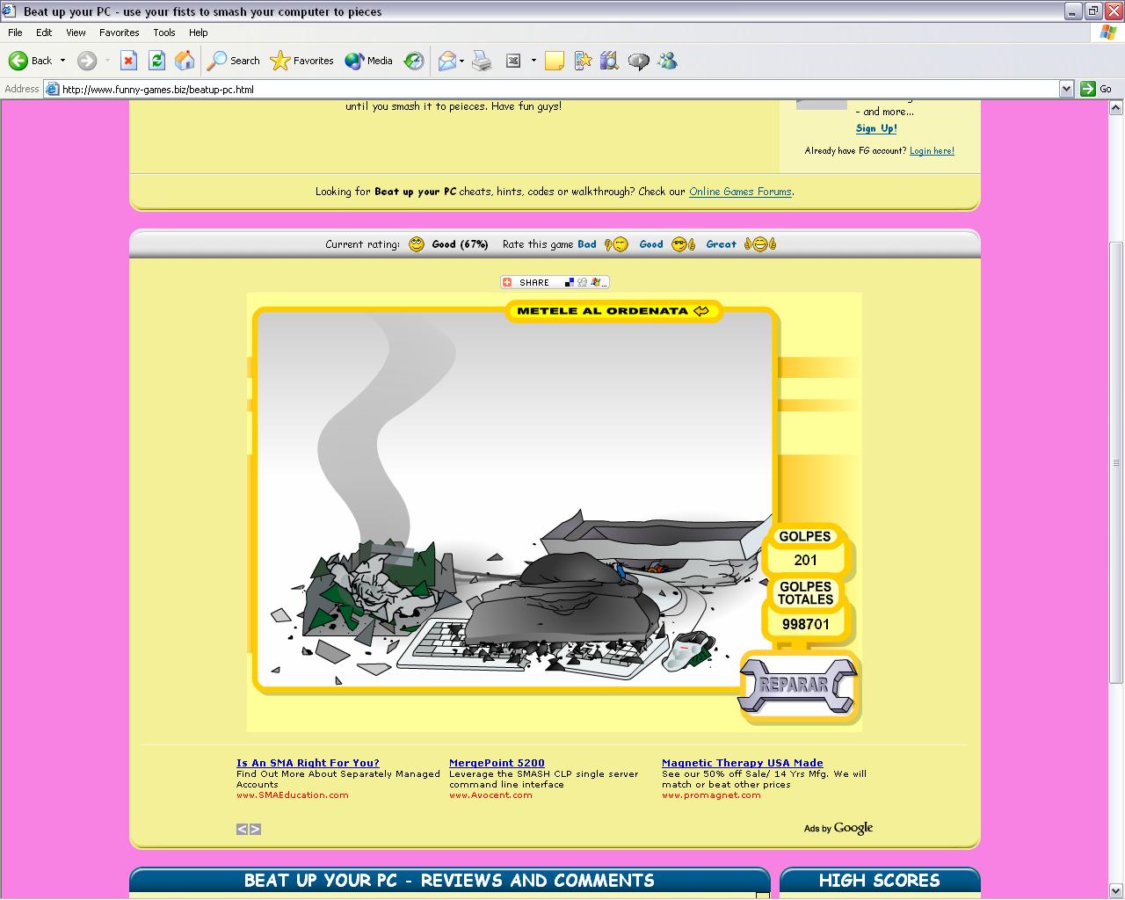Click the Back arrow icon
Image resolution: width=1125 pixels, height=900 pixels.
click(x=18, y=61)
